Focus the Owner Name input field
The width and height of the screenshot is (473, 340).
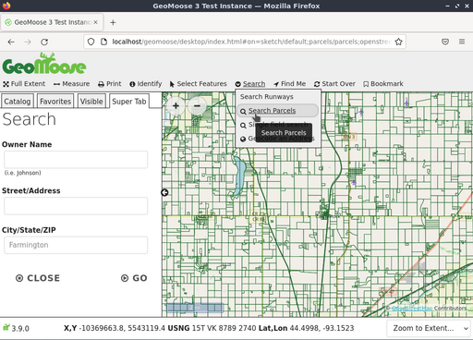pyautogui.click(x=76, y=160)
